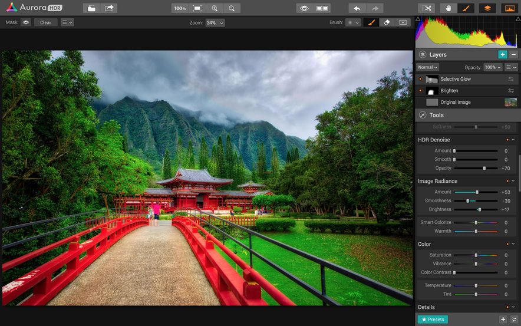Open the Details panel header

click(x=426, y=307)
